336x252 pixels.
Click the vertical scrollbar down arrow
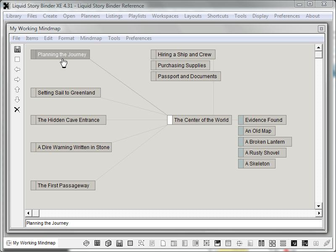pyautogui.click(x=318, y=206)
